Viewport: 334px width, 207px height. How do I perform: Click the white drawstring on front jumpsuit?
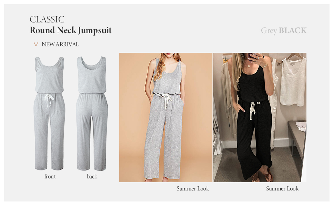tap(49, 100)
